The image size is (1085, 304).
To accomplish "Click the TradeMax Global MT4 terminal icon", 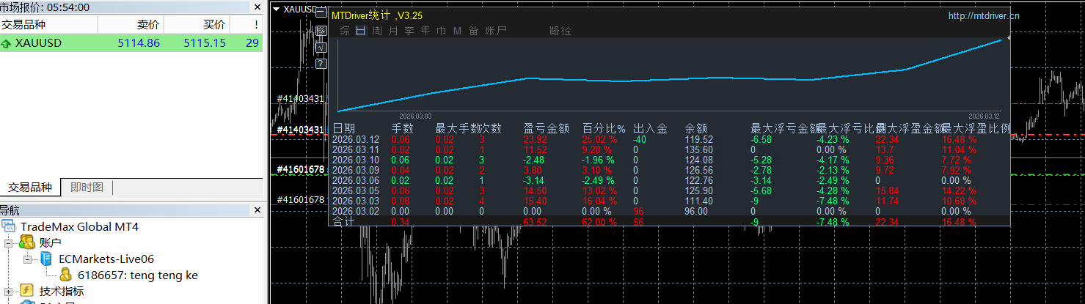I will click(8, 226).
